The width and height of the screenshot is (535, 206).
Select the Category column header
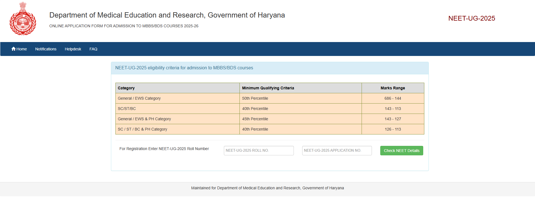point(126,88)
